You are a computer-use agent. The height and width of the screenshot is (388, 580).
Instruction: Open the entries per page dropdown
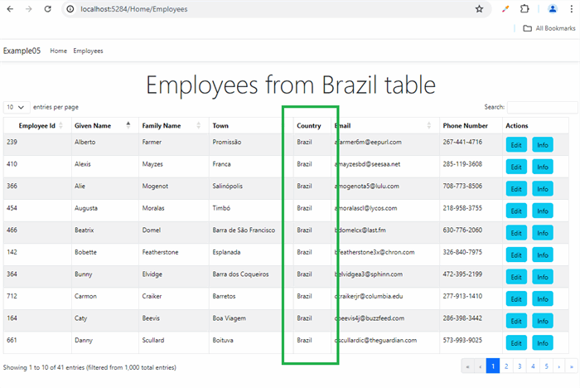coord(16,107)
